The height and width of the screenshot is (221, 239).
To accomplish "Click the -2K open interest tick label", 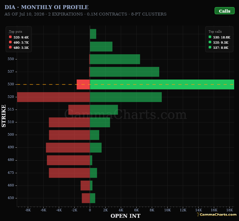I will coord(74,210).
